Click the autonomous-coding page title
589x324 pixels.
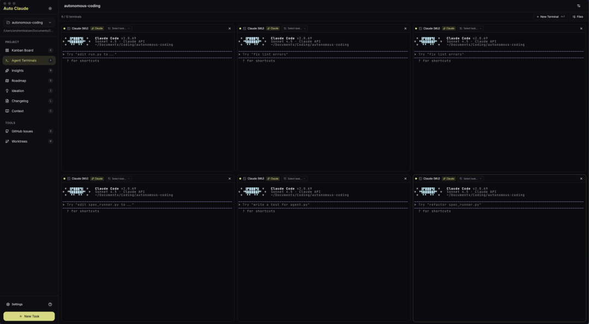click(x=82, y=6)
